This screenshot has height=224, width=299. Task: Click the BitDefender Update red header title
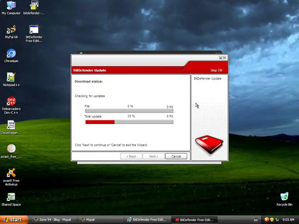click(x=90, y=70)
